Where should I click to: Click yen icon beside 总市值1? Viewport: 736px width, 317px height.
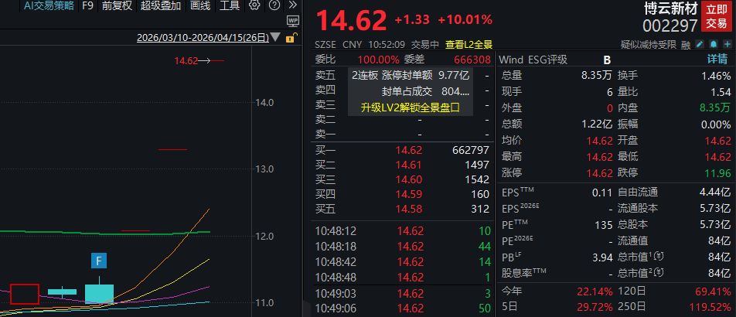[x=660, y=257]
